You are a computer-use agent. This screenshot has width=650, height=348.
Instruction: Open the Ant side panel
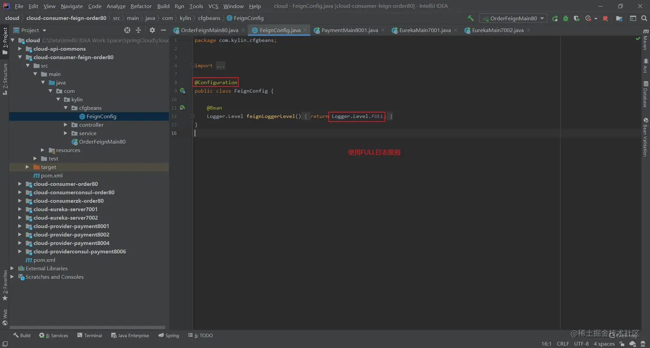tap(645, 66)
